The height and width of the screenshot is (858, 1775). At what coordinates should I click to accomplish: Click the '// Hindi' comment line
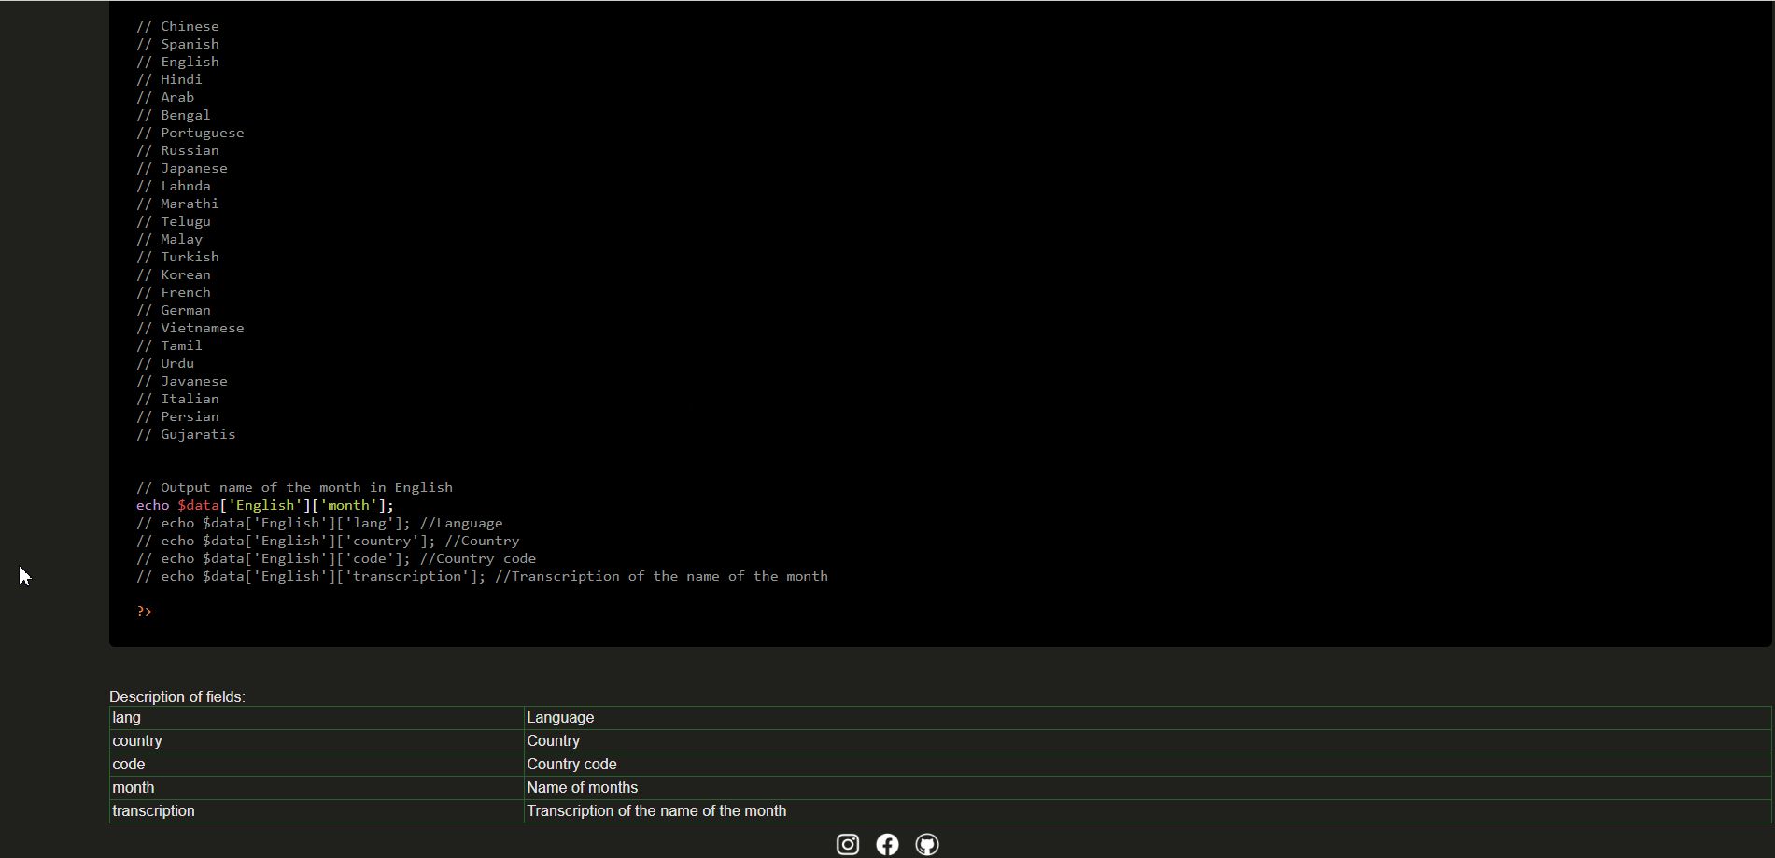[170, 79]
